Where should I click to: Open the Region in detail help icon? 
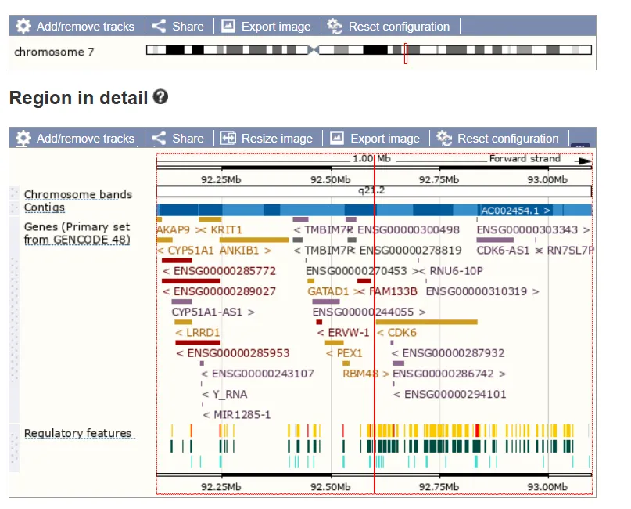[x=160, y=97]
